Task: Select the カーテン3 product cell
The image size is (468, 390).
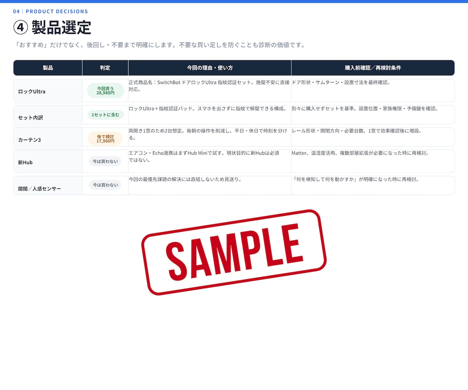Action: coord(48,137)
